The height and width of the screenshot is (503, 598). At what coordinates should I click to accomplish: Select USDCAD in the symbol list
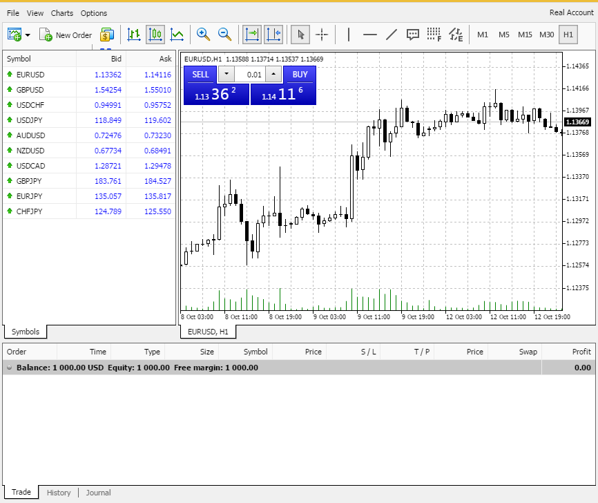coord(89,166)
